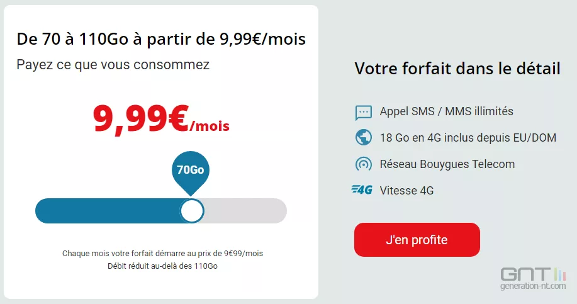Click the red 9,99€/mois price

[161, 120]
